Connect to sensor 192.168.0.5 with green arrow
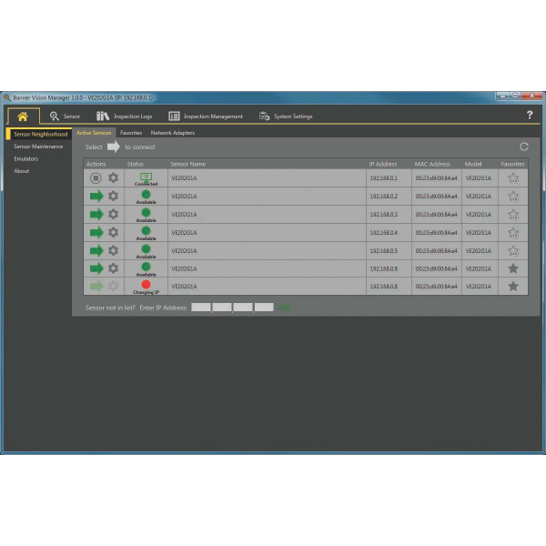 (x=96, y=250)
